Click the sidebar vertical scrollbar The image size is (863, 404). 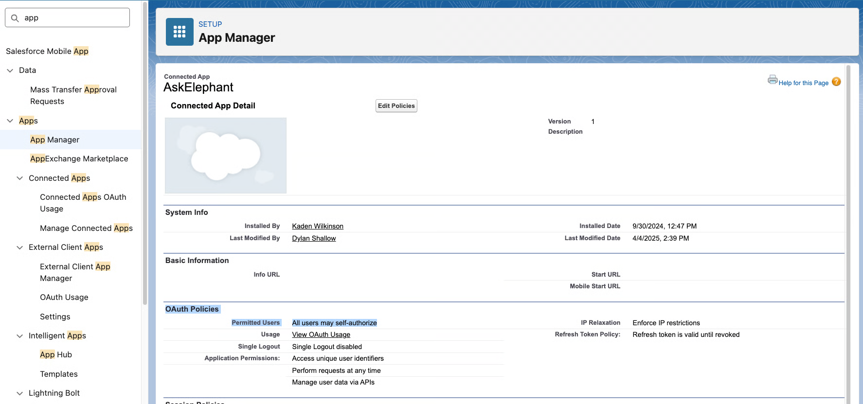[x=145, y=153]
